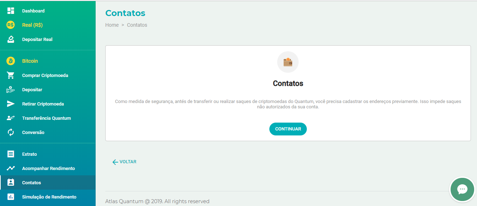Viewport: 477px width, 206px height.
Task: Select the Contatos sidebar menu item
Action: tap(48, 182)
